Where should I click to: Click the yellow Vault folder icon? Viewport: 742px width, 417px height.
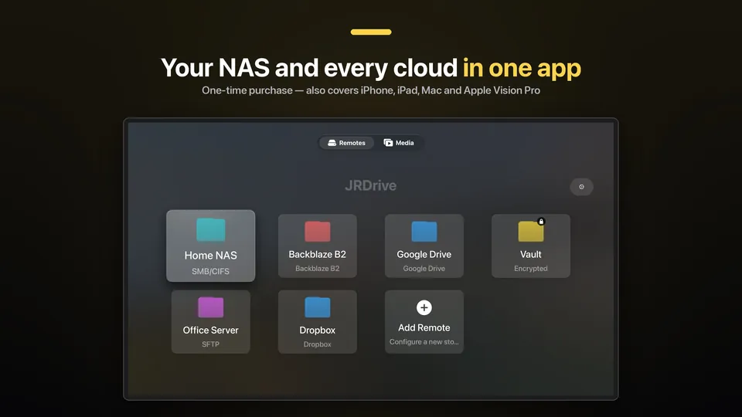pos(530,232)
